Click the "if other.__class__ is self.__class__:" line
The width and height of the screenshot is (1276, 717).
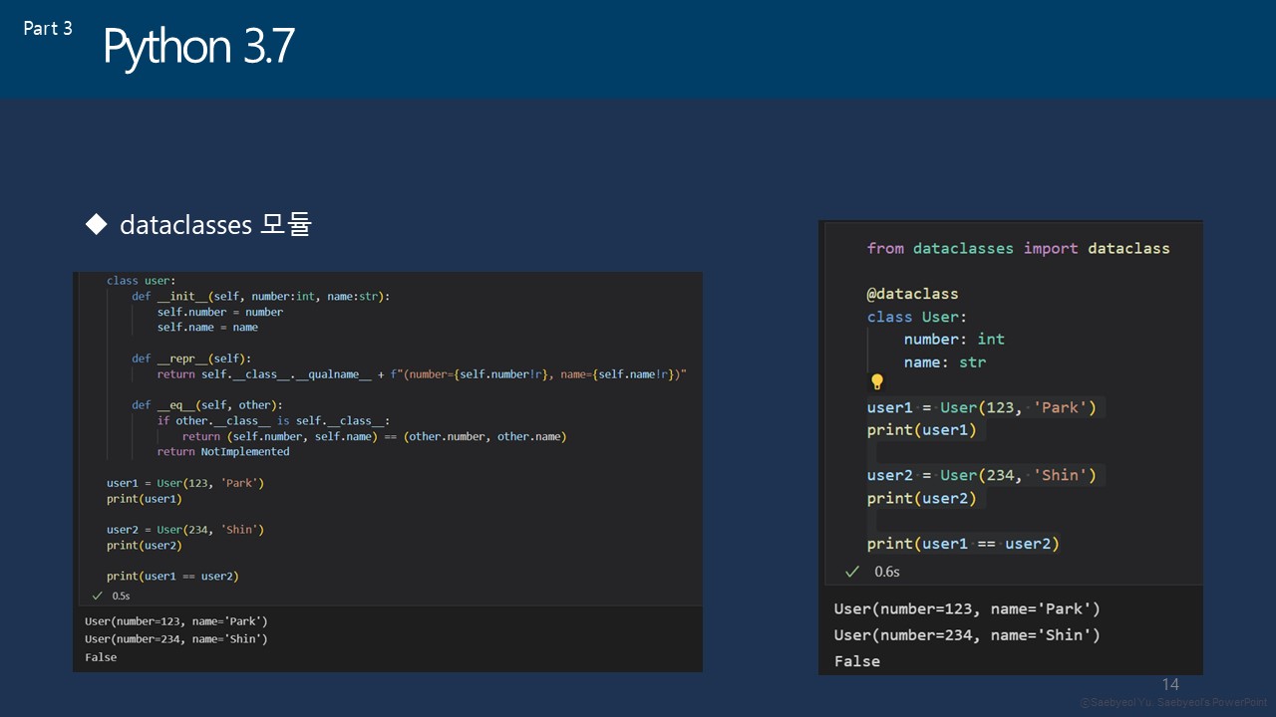tap(273, 420)
